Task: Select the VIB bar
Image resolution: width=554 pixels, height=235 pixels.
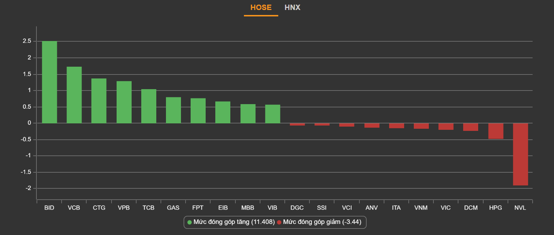Action: pos(273,114)
